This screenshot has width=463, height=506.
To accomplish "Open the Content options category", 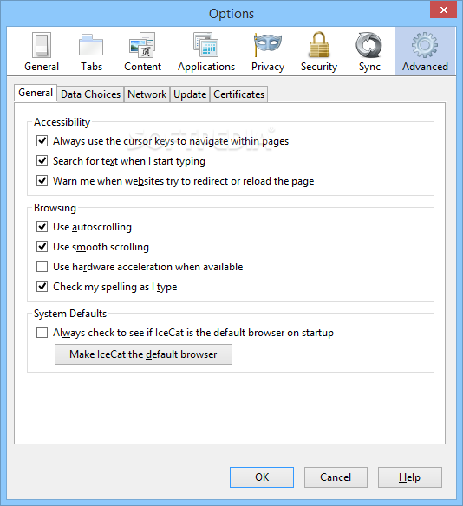I will [142, 52].
